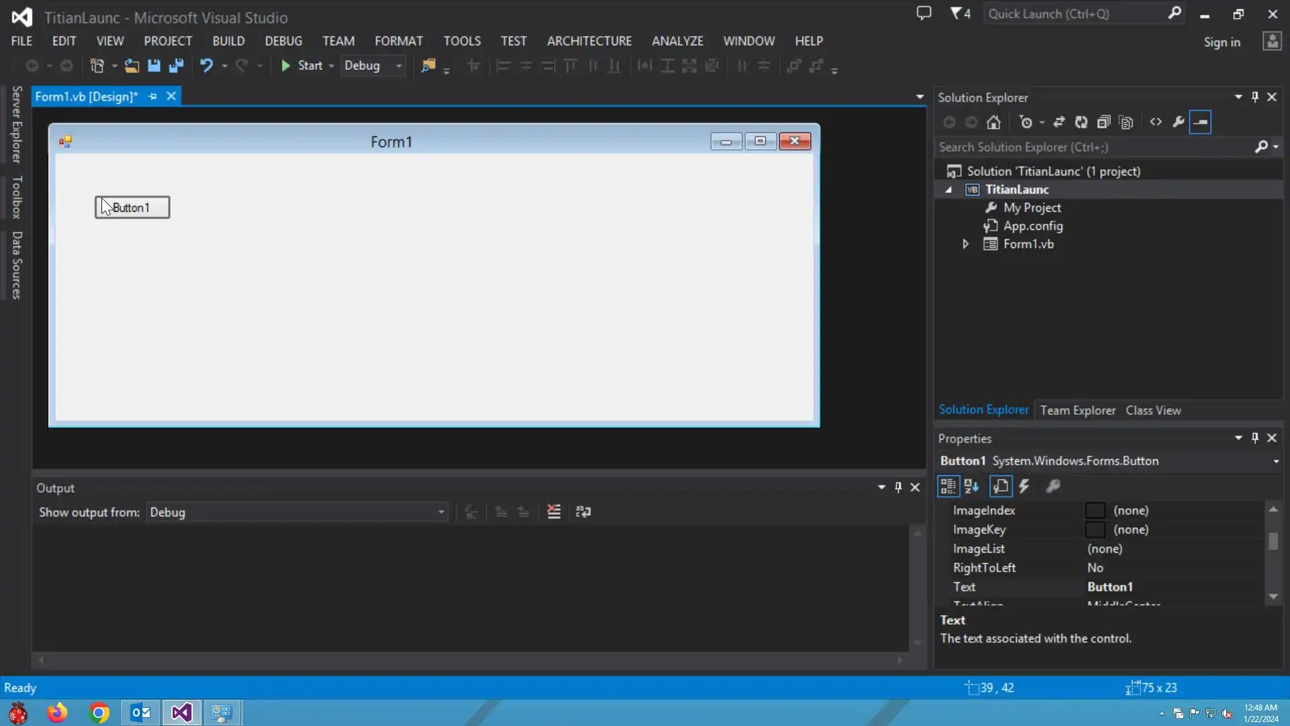Click the Refresh icon in Solution Explorer
The width and height of the screenshot is (1290, 726).
1081,122
